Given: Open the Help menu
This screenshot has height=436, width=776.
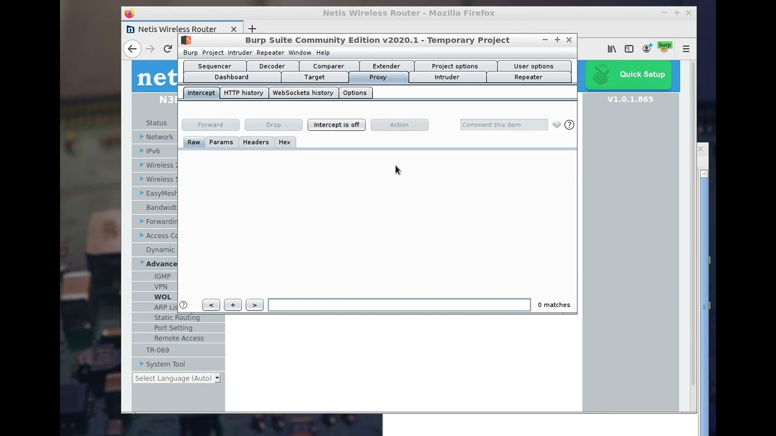Looking at the screenshot, I should [x=323, y=53].
